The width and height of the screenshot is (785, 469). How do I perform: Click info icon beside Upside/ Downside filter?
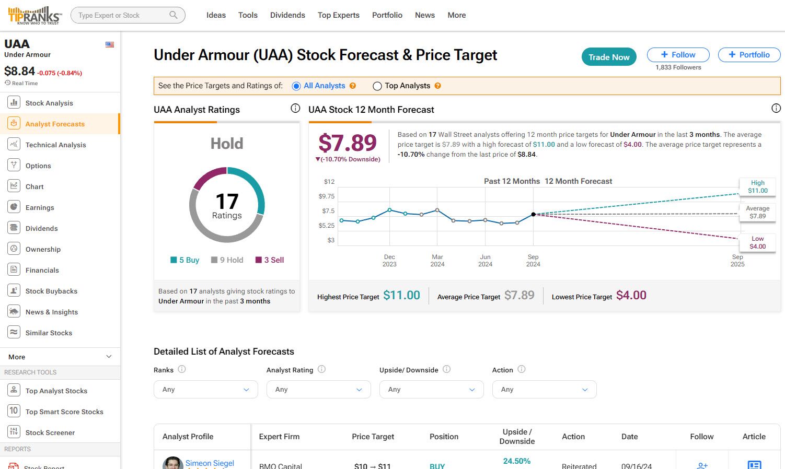pyautogui.click(x=447, y=369)
